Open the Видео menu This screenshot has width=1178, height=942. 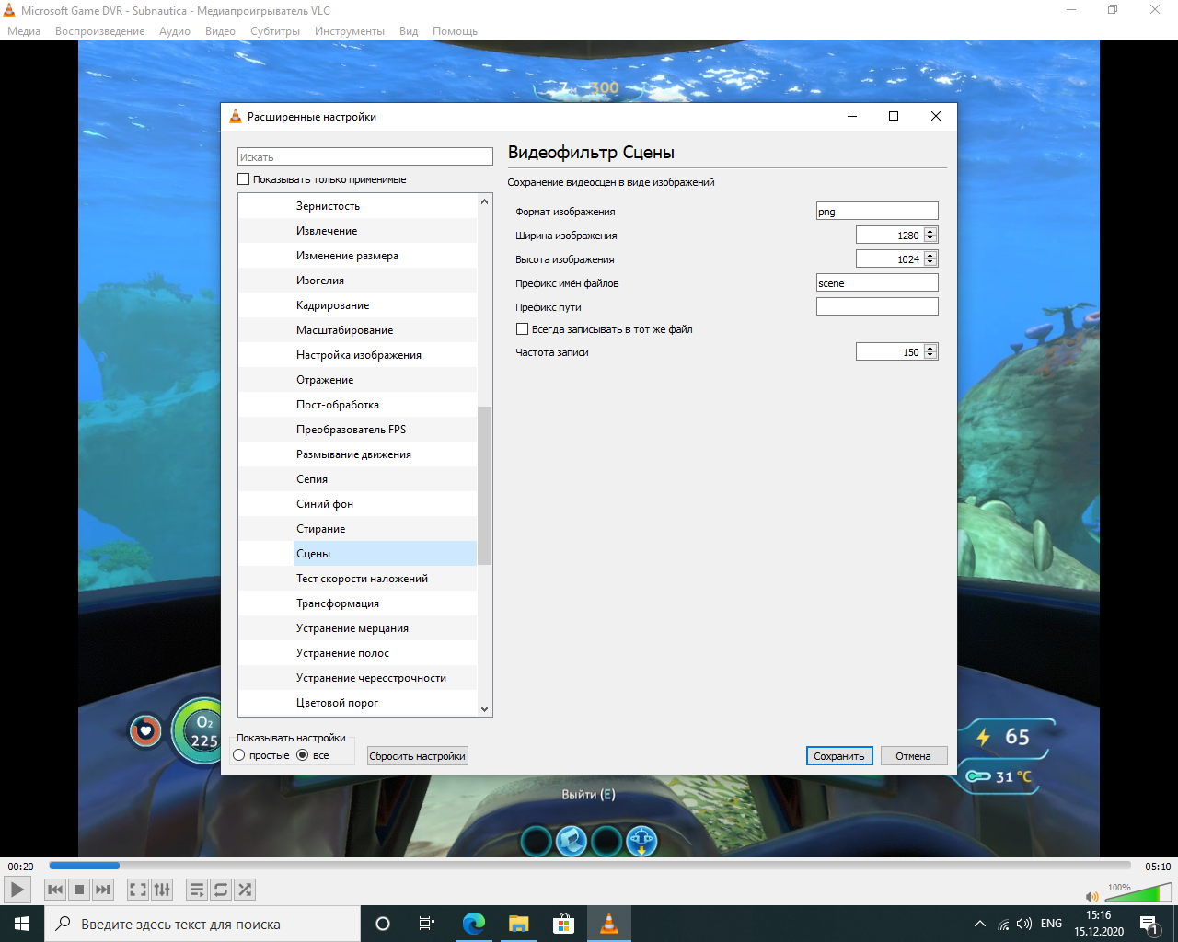[221, 31]
